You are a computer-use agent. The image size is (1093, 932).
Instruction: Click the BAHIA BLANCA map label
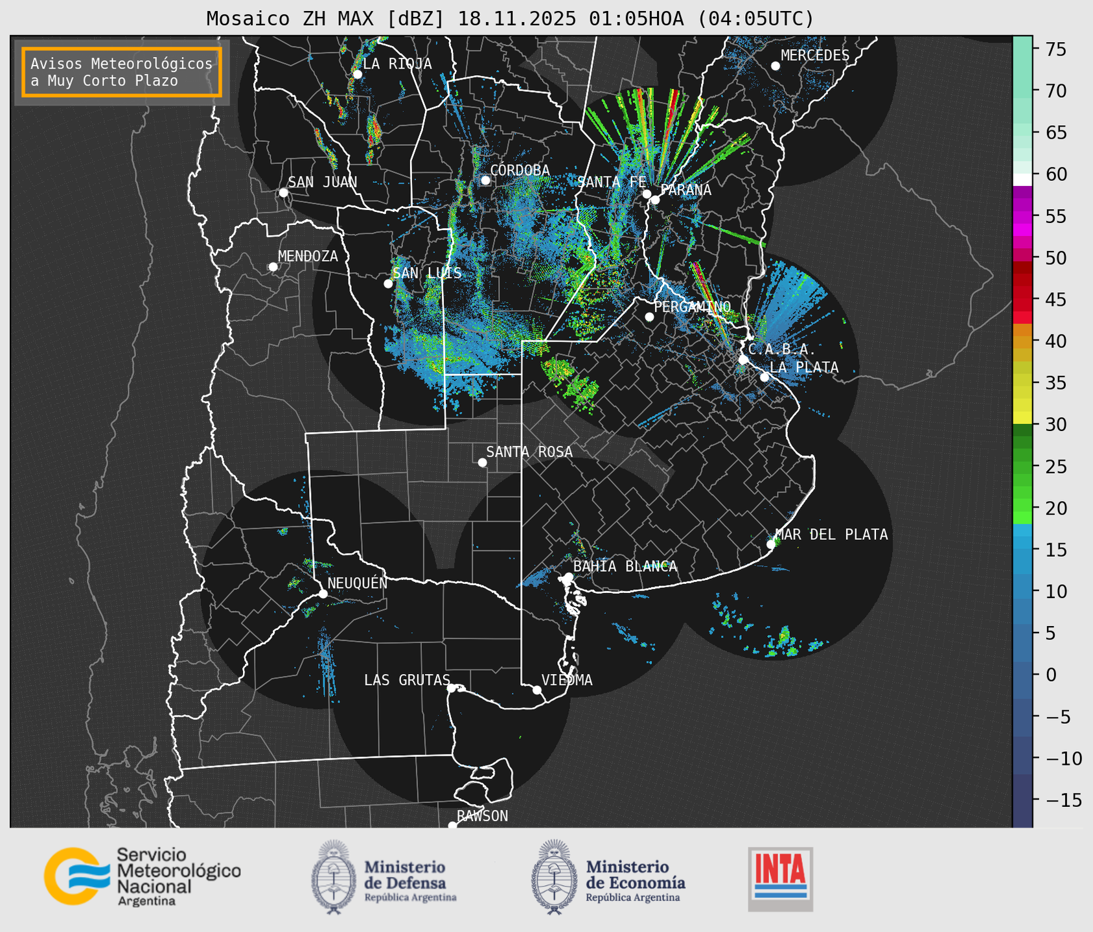625,566
